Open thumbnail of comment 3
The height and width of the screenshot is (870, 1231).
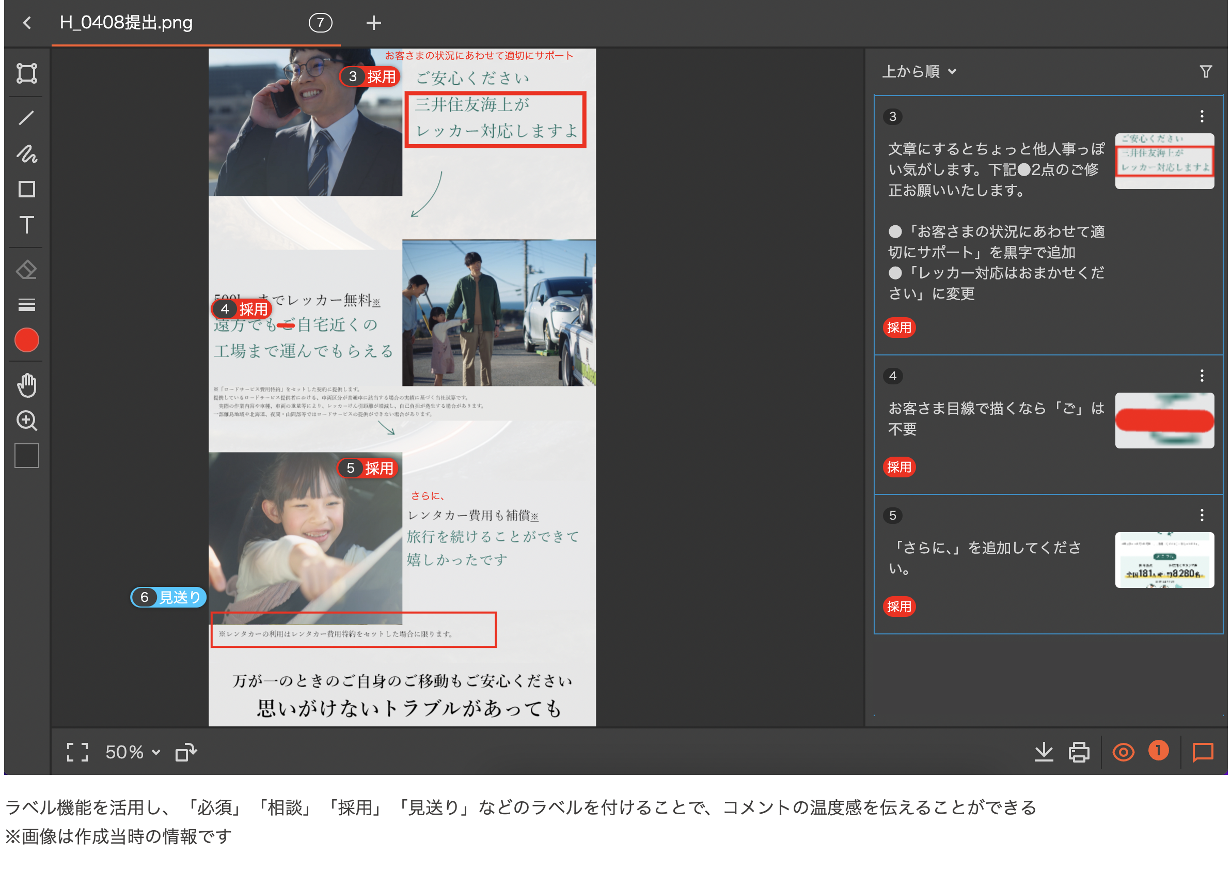(1164, 161)
